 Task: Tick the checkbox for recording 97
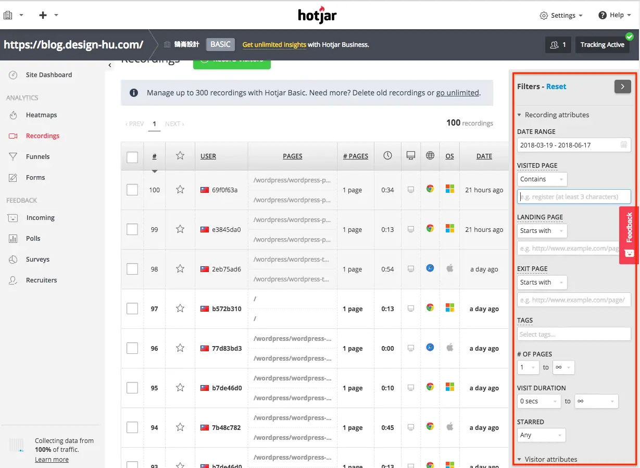point(132,309)
